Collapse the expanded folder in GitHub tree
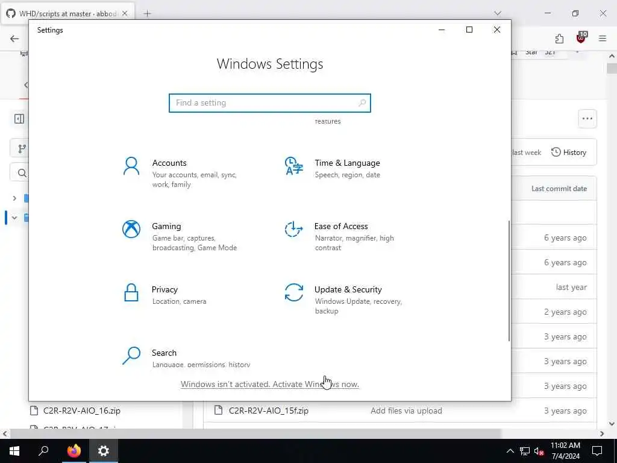The image size is (617, 463). pyautogui.click(x=14, y=217)
